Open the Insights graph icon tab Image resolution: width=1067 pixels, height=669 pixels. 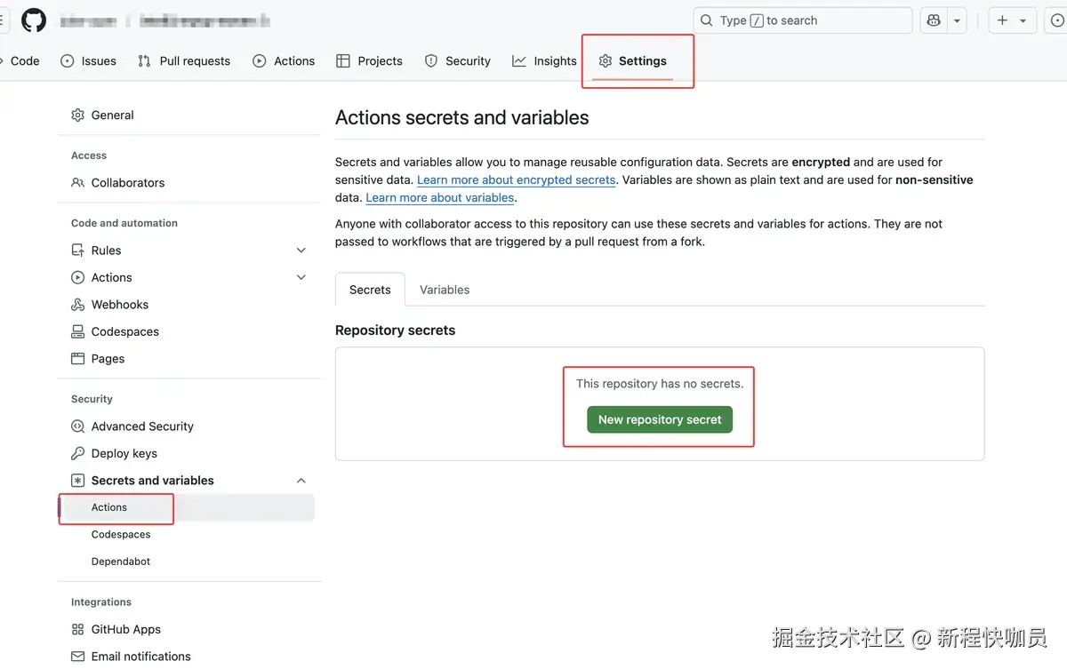(x=519, y=61)
